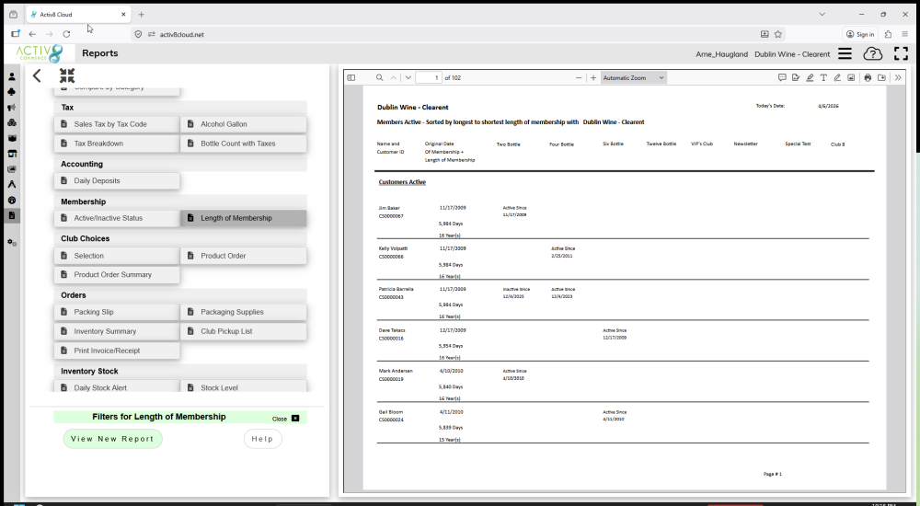
Task: Toggle fullscreen with the corner-brackets icon
Action: [901, 53]
